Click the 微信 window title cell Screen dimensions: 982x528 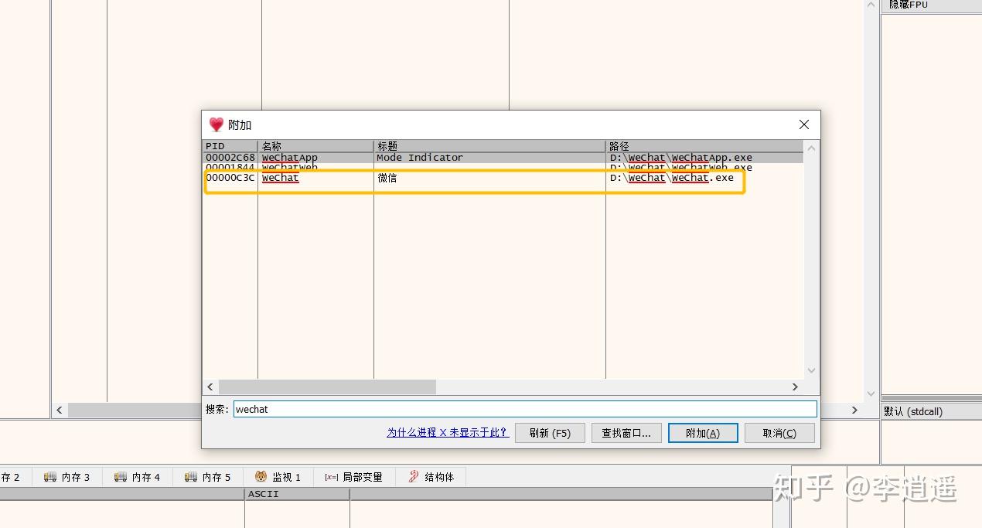click(x=387, y=178)
